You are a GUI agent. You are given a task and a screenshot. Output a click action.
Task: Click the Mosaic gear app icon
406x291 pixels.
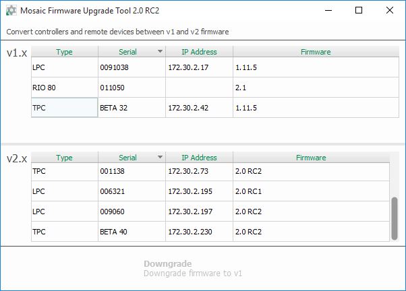tap(11, 11)
